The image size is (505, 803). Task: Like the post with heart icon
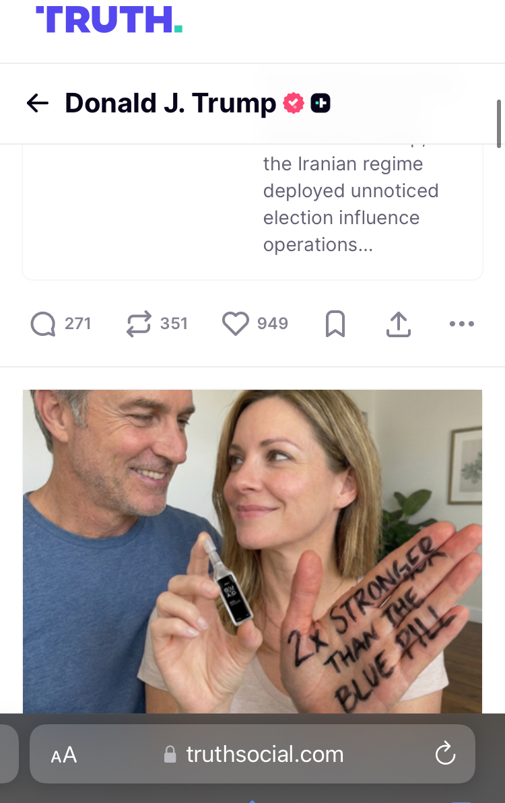pyautogui.click(x=235, y=324)
